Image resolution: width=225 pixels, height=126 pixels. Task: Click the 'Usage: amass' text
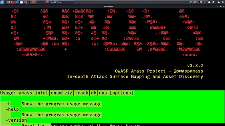coord(16,93)
